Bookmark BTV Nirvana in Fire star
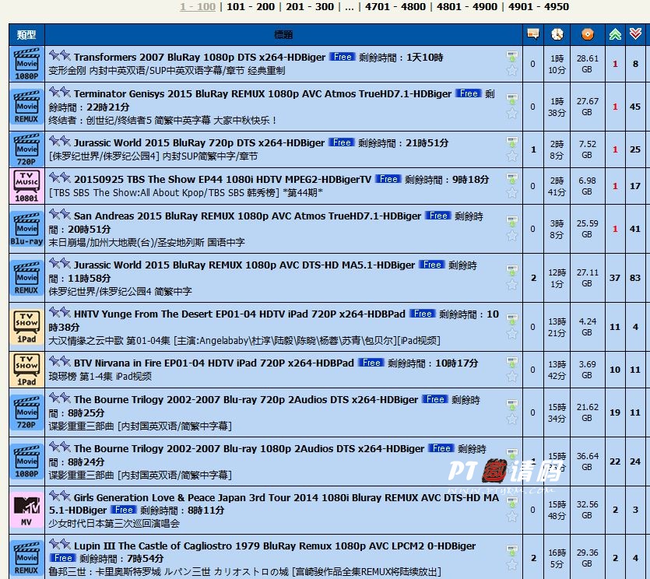The width and height of the screenshot is (650, 579). point(512,377)
